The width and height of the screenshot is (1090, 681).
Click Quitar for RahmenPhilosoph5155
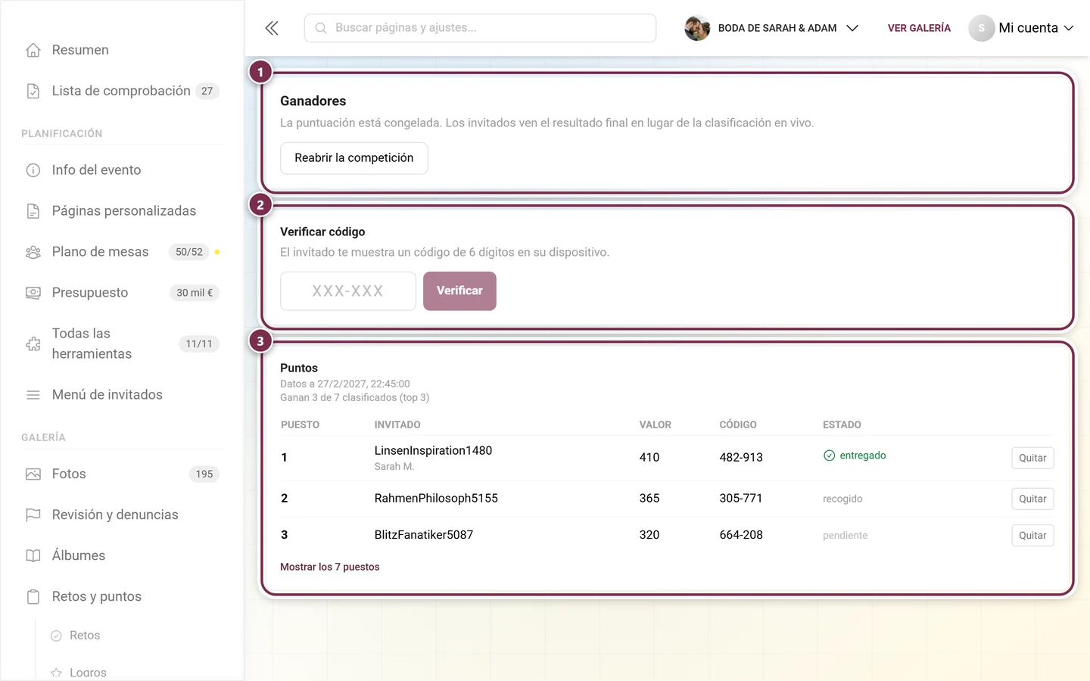point(1032,499)
